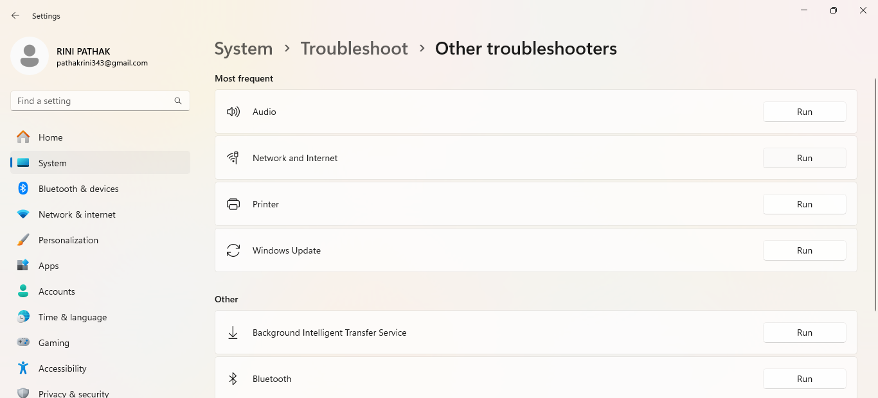Open the Privacy & security menu item
This screenshot has width=878, height=398.
(73, 393)
